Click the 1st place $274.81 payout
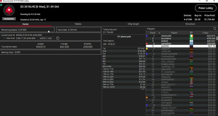The height and width of the screenshot is (116, 218). click(x=124, y=48)
